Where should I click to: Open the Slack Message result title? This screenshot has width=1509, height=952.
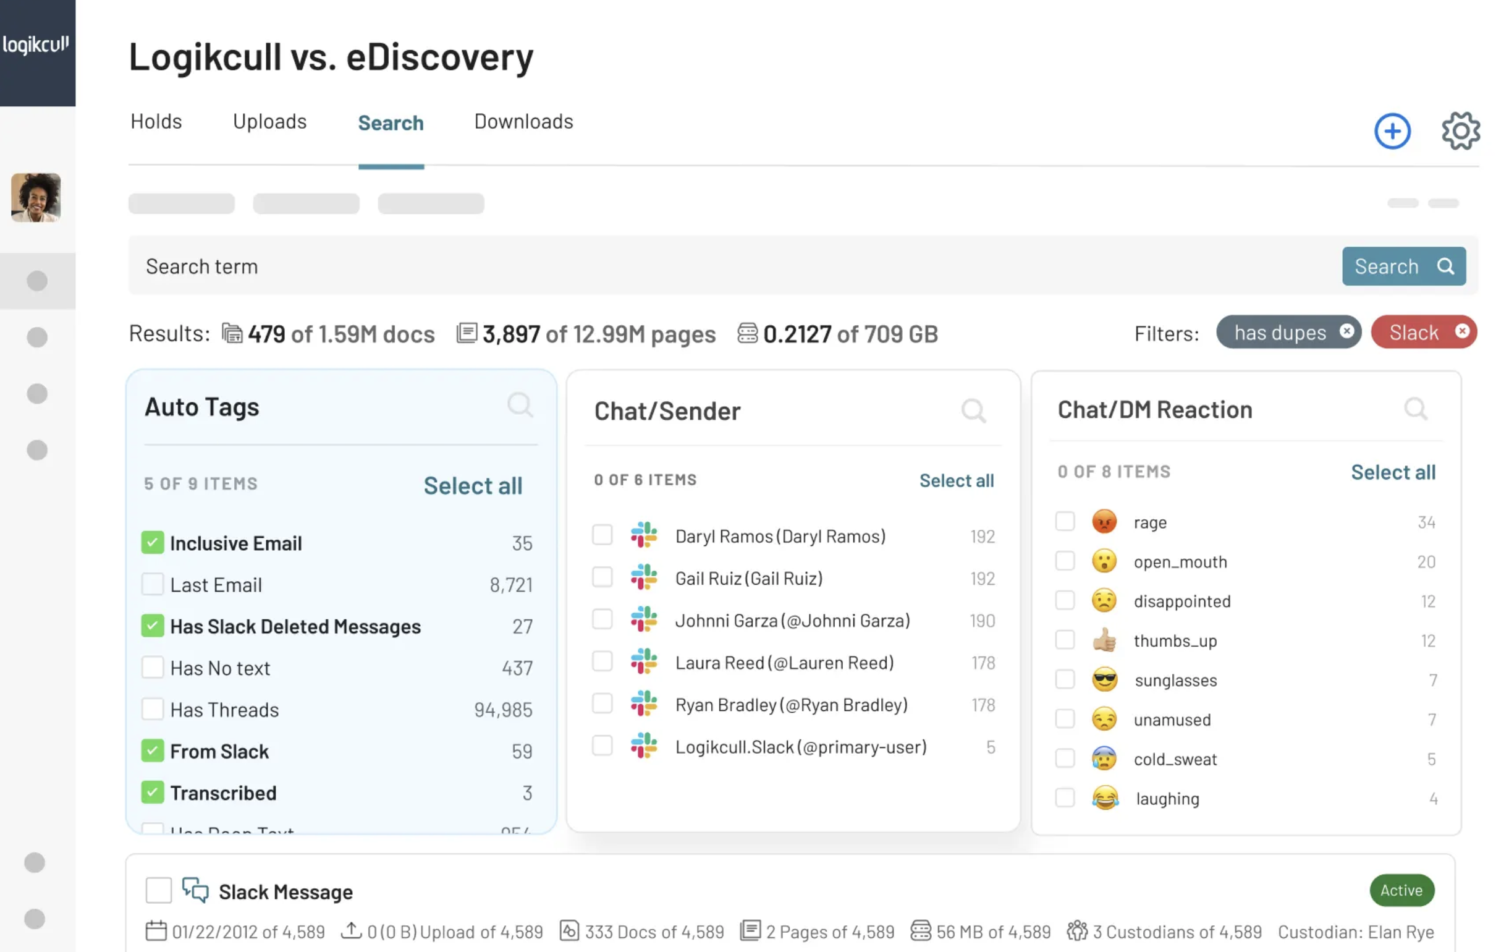point(285,892)
